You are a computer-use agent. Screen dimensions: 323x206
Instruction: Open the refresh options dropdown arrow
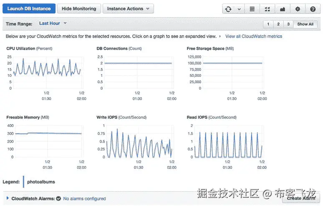pyautogui.click(x=239, y=9)
